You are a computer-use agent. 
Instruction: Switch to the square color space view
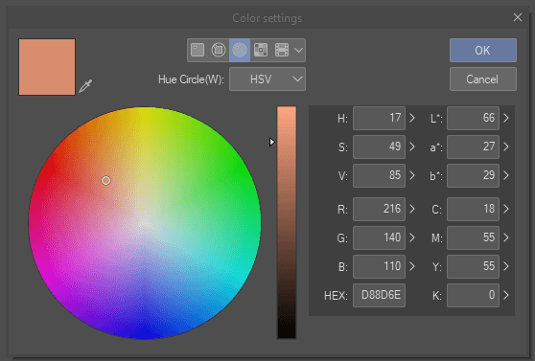[x=198, y=50]
